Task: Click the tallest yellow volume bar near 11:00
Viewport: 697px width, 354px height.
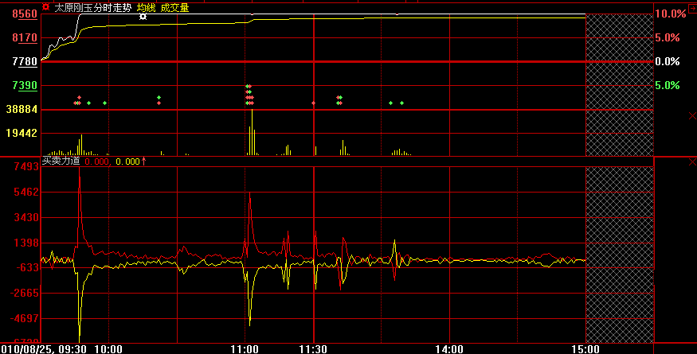Action: pyautogui.click(x=252, y=132)
